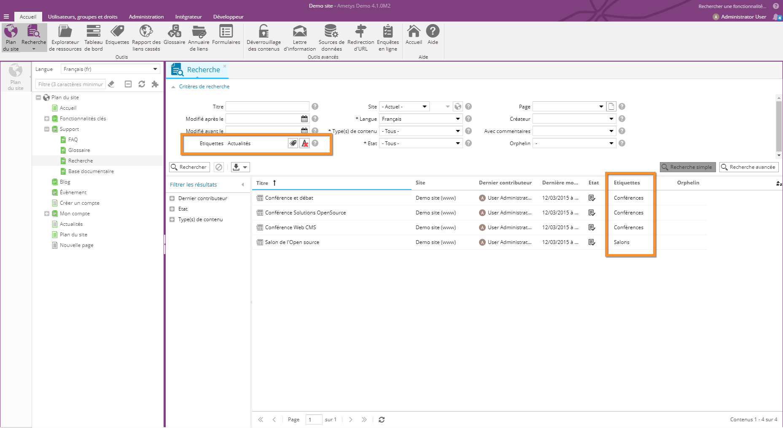Viewport: 783px width, 428px height.
Task: Expand the Fonctionnalités clés tree node
Action: point(47,119)
